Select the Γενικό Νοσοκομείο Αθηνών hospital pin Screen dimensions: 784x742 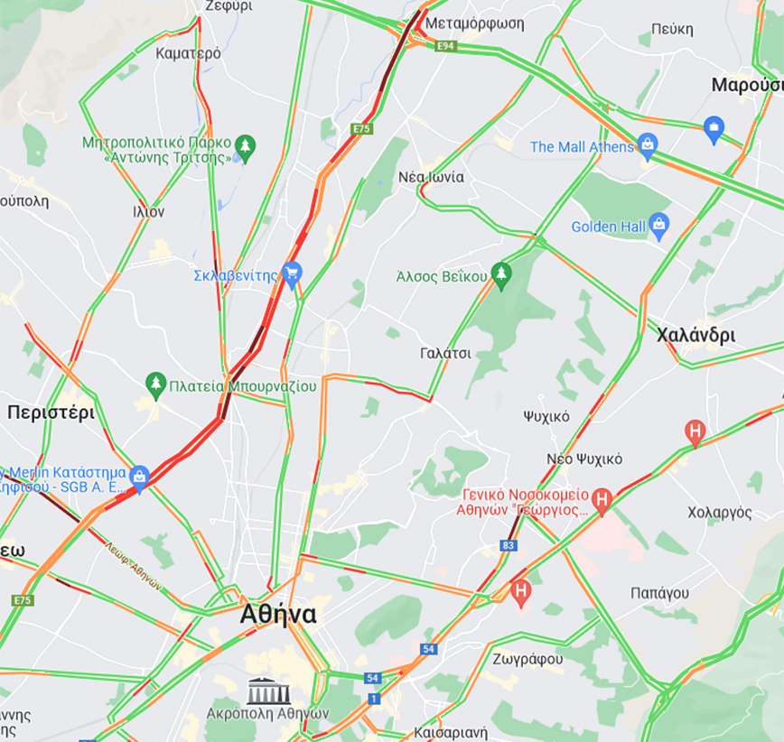[602, 501]
